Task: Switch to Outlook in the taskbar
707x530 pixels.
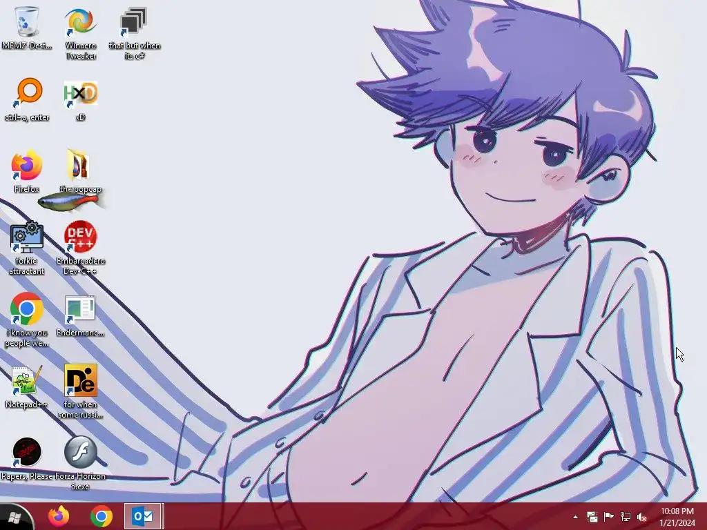Action: click(x=143, y=516)
